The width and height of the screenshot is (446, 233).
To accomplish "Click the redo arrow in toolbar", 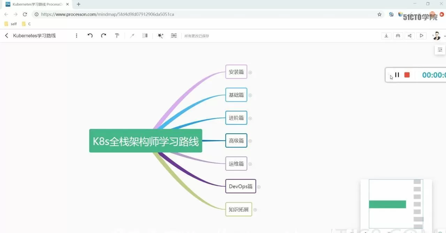I will [x=103, y=36].
